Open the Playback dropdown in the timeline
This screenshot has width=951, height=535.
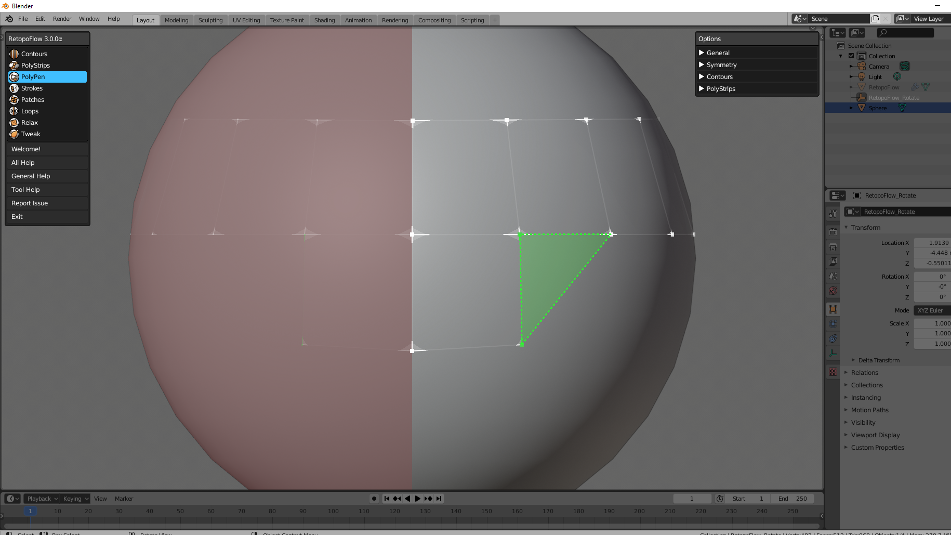pyautogui.click(x=41, y=498)
